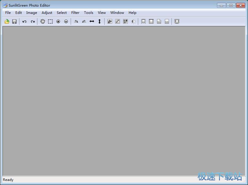Zoom in with the plus magnifier
248x185 pixels.
click(58, 21)
